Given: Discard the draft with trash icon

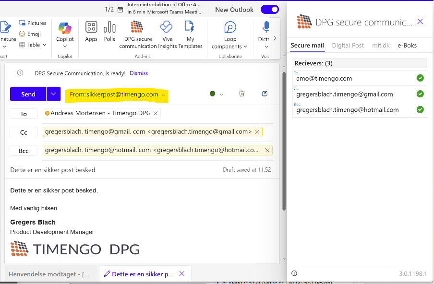Looking at the screenshot, I should [x=241, y=94].
